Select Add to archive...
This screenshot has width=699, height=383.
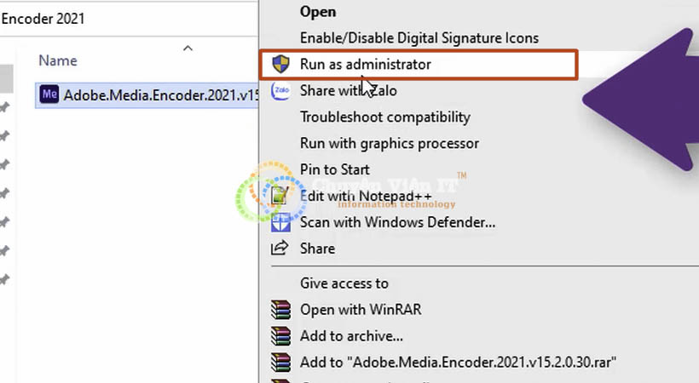[x=351, y=336]
